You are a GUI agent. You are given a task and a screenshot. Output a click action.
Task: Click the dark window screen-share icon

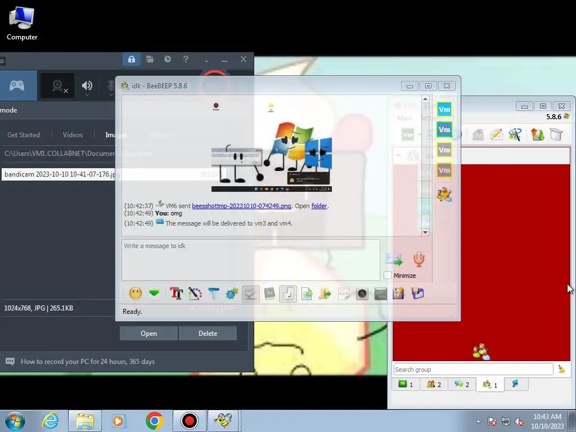(x=381, y=294)
